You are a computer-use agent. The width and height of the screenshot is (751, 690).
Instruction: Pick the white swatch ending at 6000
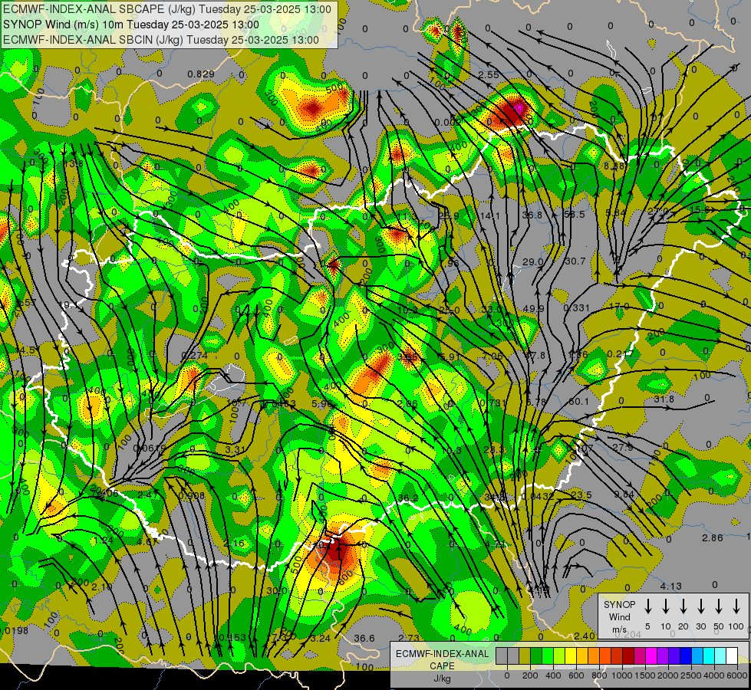pos(731,656)
